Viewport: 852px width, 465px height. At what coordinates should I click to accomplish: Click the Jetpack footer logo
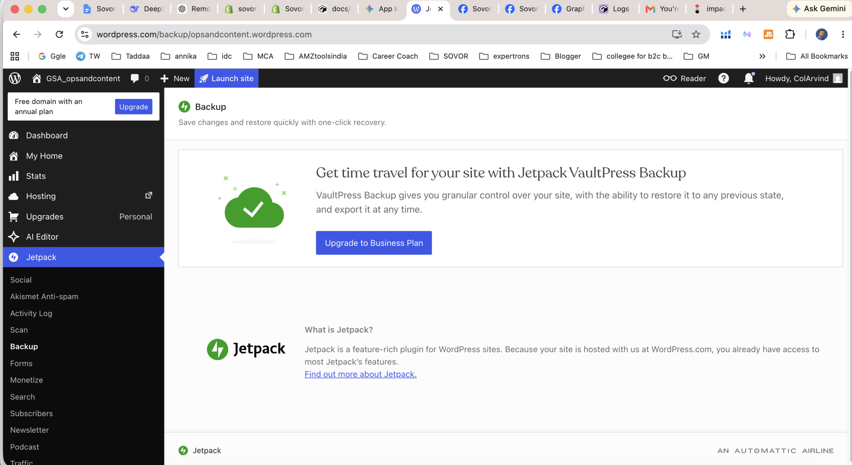point(200,450)
